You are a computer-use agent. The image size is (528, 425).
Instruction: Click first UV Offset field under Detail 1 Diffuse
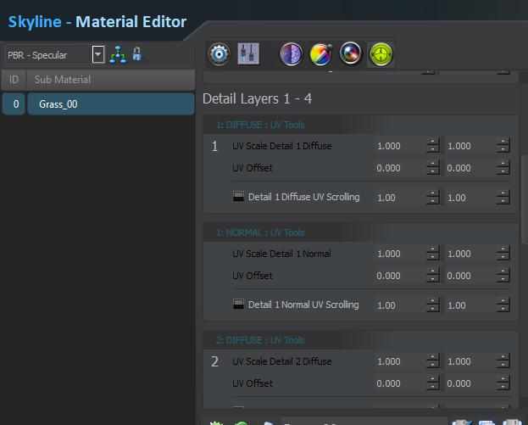tap(399, 168)
